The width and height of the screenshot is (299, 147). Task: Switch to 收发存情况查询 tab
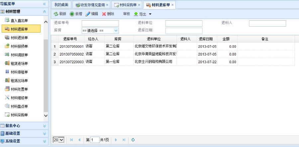tap(91, 5)
